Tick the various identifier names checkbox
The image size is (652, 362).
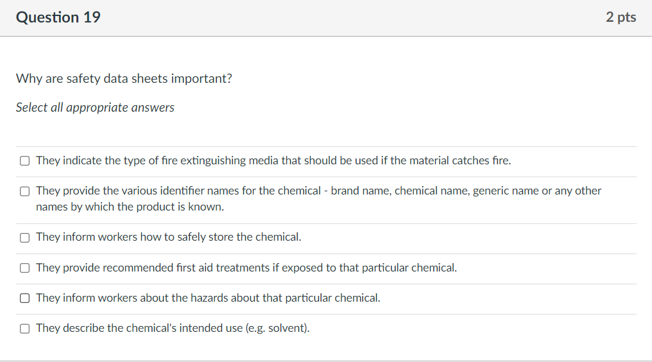[24, 191]
